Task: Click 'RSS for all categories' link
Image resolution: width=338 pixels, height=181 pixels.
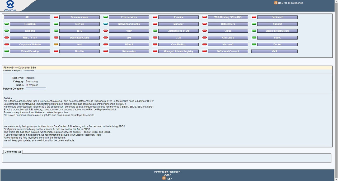Action: 290,3
